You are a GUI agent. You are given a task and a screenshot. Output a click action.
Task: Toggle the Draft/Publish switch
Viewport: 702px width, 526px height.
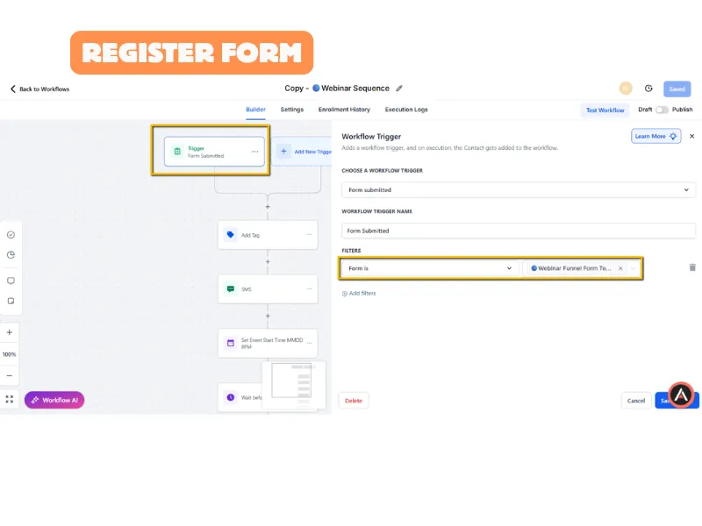pos(662,110)
